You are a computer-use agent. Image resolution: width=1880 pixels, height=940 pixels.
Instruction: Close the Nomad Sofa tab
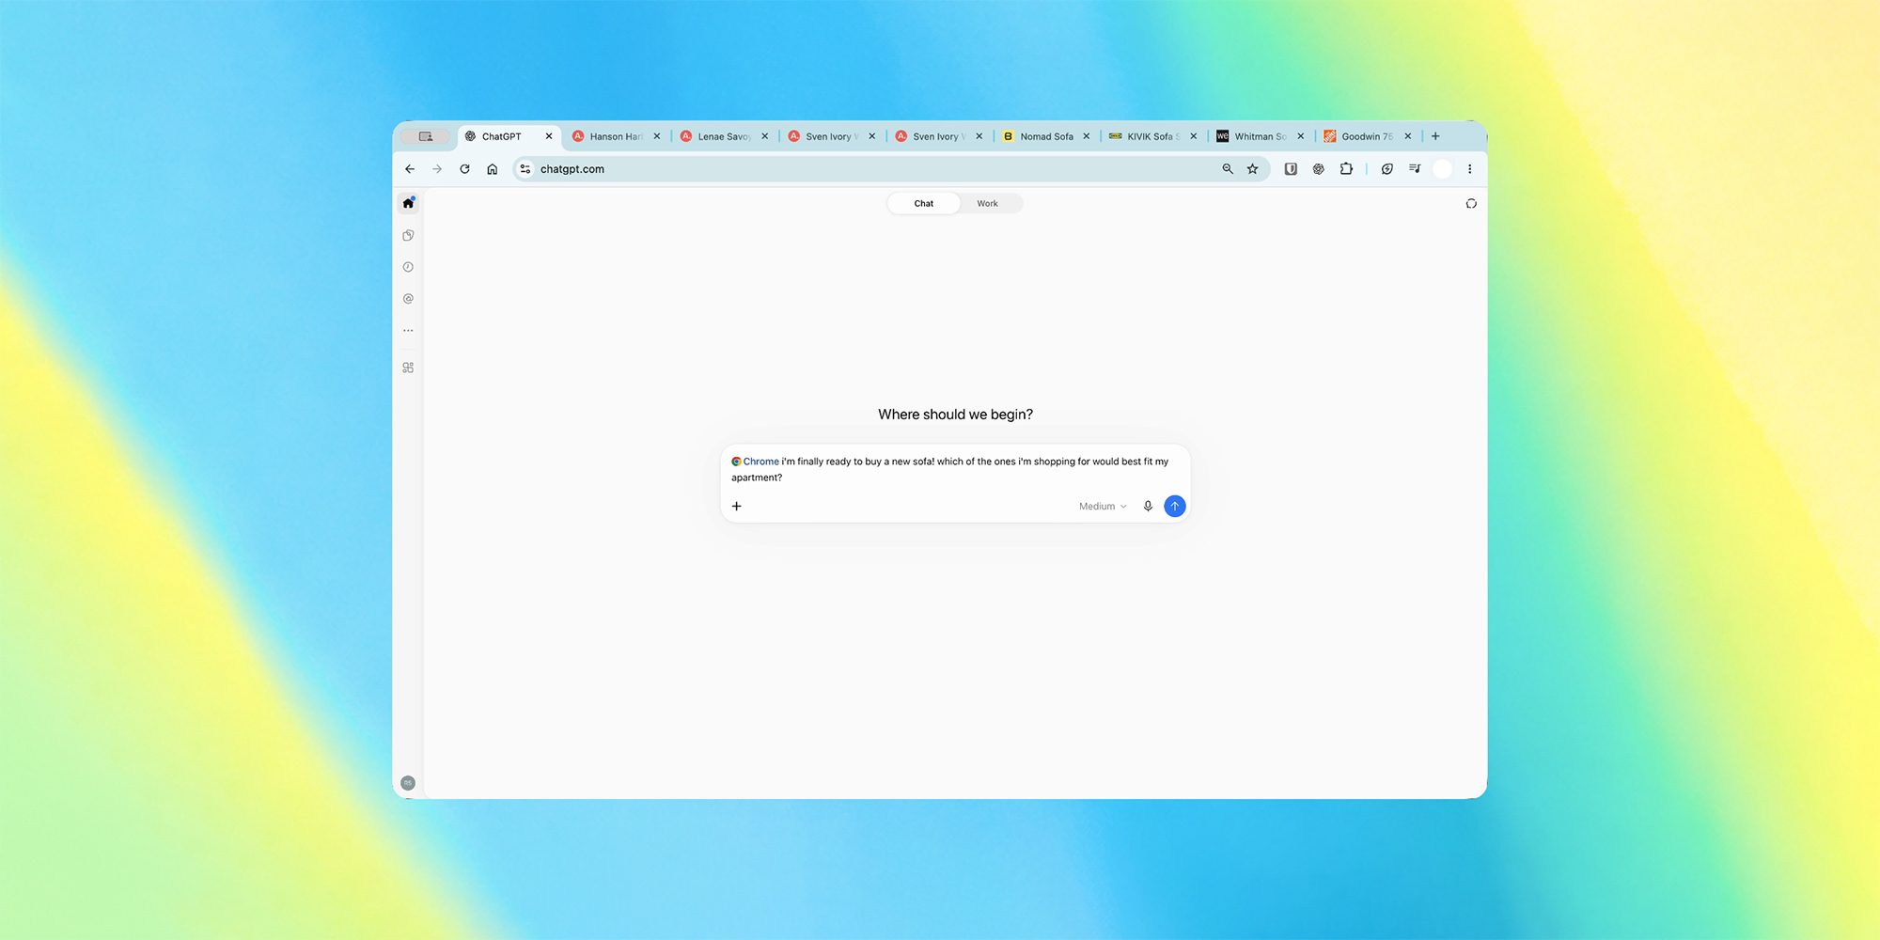point(1087,136)
